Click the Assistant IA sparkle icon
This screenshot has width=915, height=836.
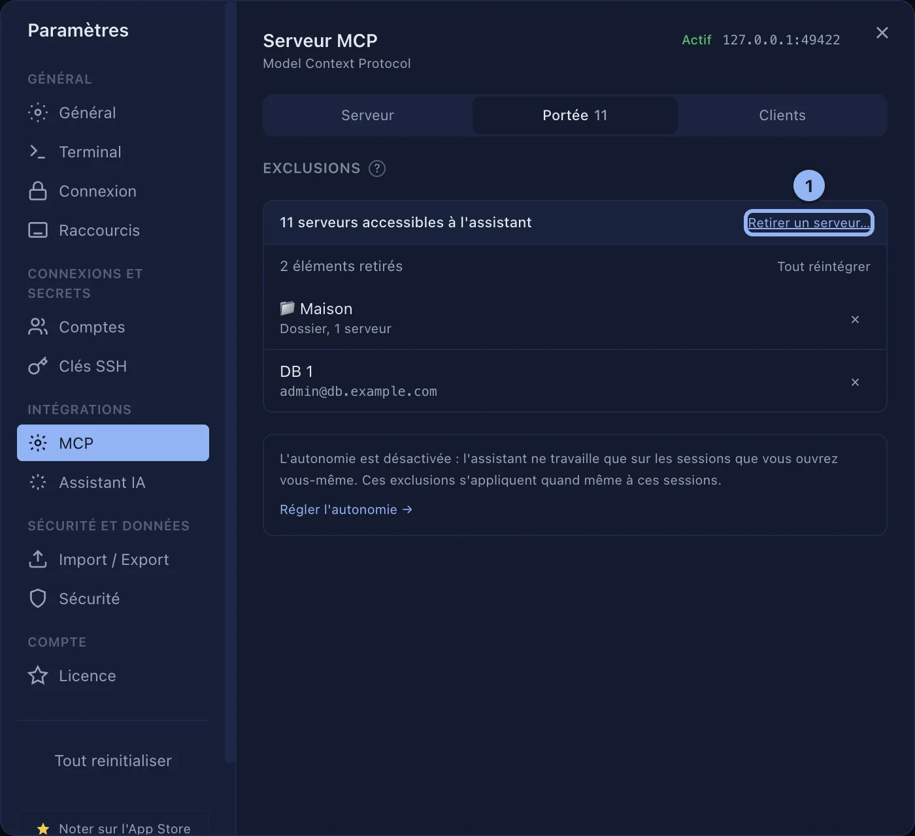click(x=38, y=483)
